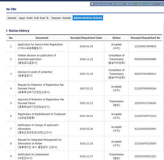Click the Status history section heading
The image size is (164, 160).
(x=19, y=31)
